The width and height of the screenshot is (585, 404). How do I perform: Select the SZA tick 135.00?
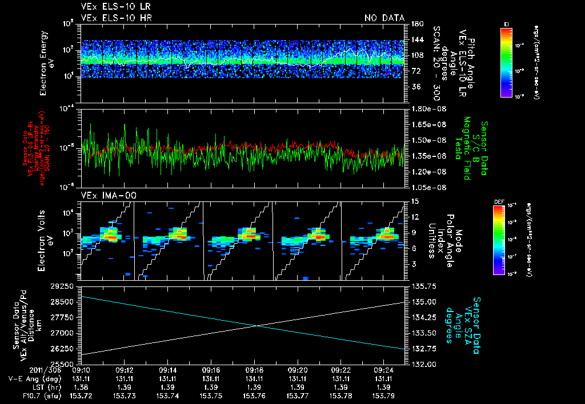point(424,302)
